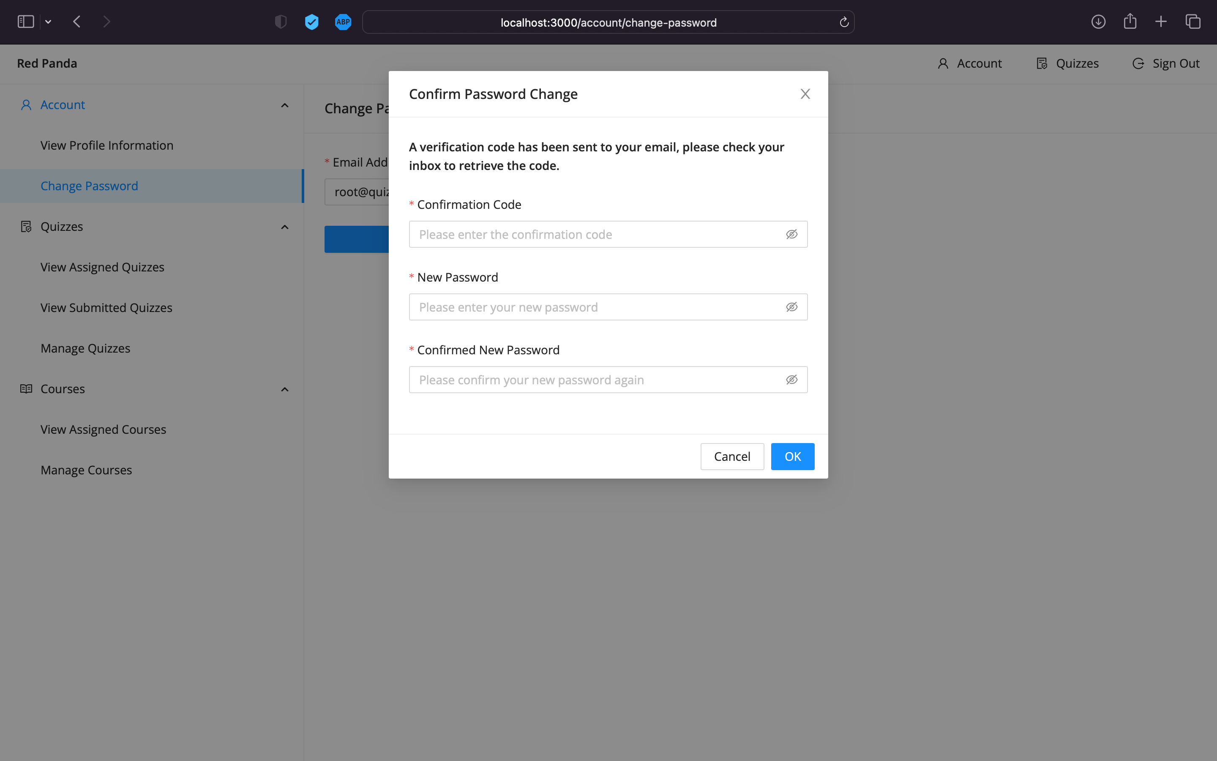Select View Assigned Courses in the sidebar

(x=103, y=429)
